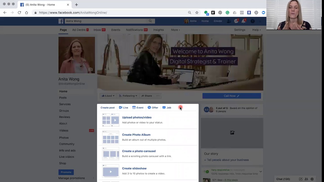
Task: Select the Event option in composer
Action: click(138, 108)
